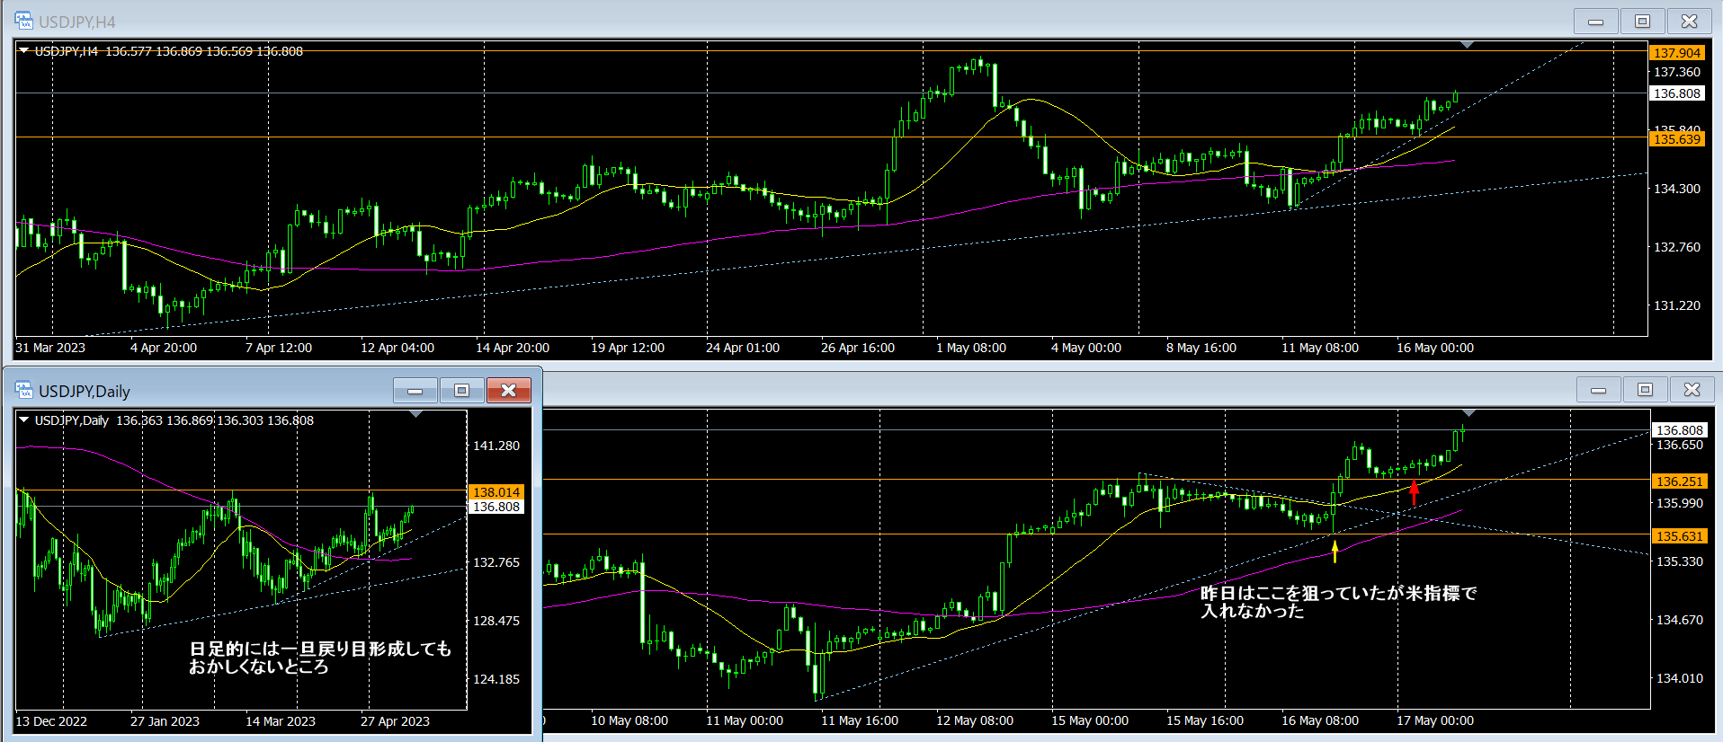Click the chart icon in the USDJPY,Daily title bar
Viewport: 1723px width, 742px height.
pos(23,390)
